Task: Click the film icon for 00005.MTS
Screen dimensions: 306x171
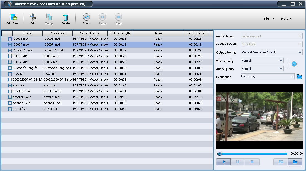Action: (x=9, y=56)
